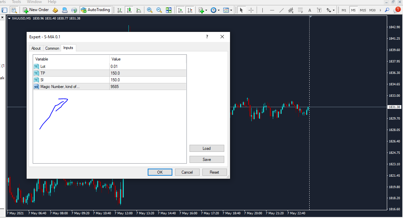Image resolution: width=403 pixels, height=218 pixels.
Task: Select the TP variable row
Action: (71, 73)
